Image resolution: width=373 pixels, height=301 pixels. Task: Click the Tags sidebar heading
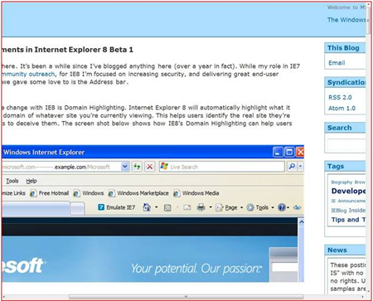click(336, 166)
